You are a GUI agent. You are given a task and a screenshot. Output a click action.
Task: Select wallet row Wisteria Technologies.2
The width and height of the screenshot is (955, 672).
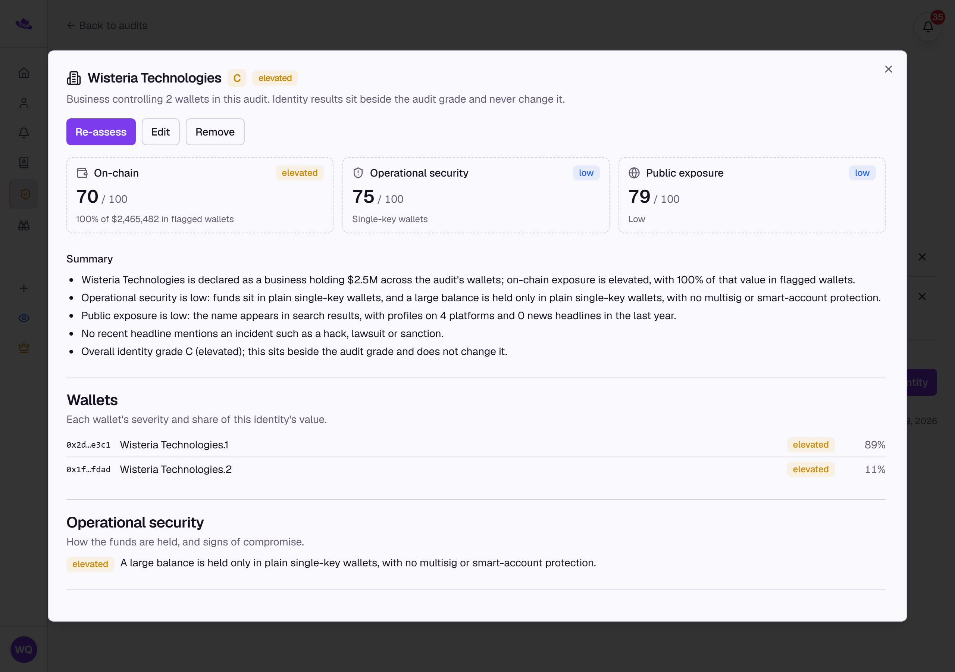(476, 469)
